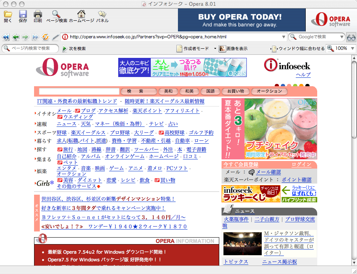Toggle author mode (作成者モード)

coord(193,49)
